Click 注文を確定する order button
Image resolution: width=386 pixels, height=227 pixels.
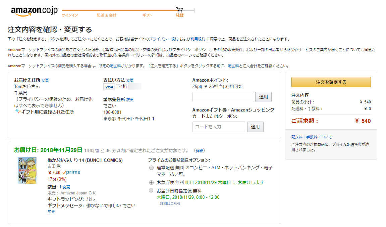[331, 82]
